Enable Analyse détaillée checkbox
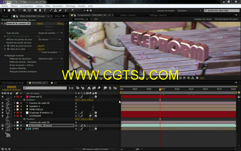Image resolution: width=241 pixels, height=151 pixels. click(38, 68)
